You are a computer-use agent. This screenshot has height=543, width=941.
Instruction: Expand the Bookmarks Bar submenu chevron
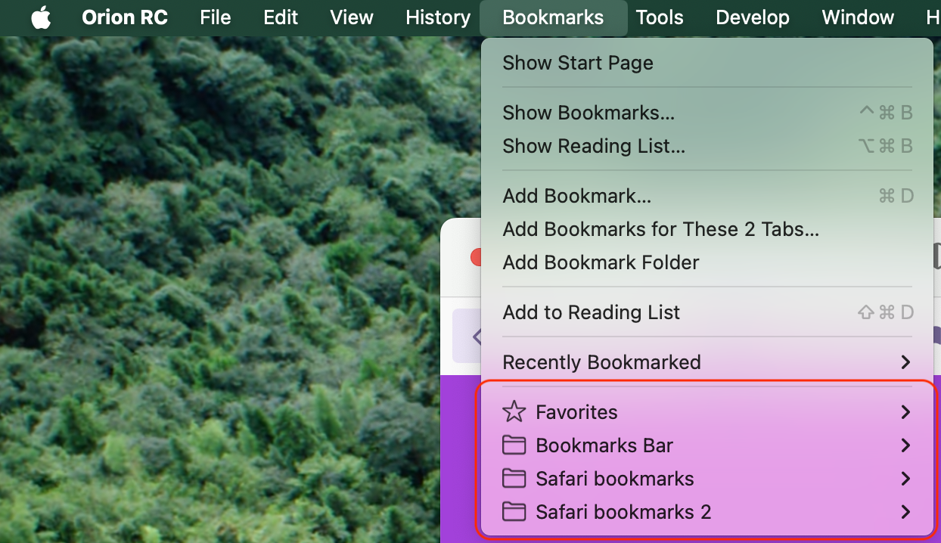click(x=905, y=445)
